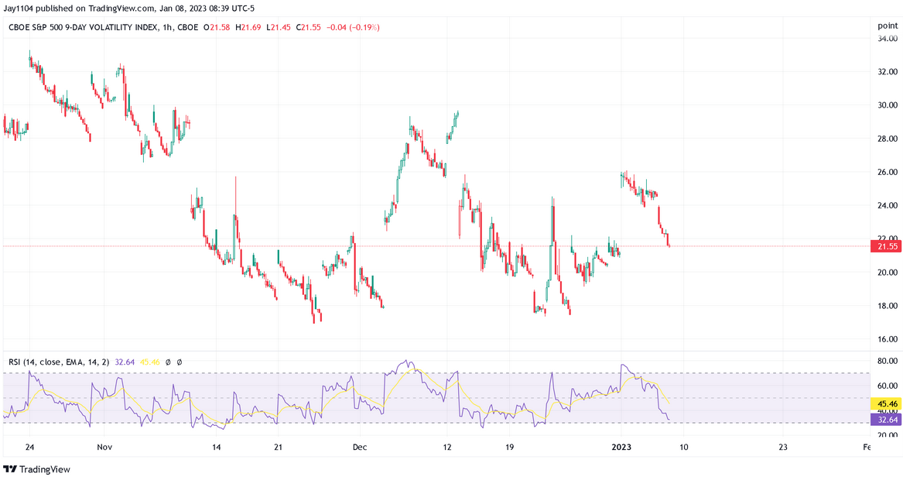This screenshot has height=477, width=903.
Task: Click the change value −0.04 (−0.19%)
Action: 352,27
